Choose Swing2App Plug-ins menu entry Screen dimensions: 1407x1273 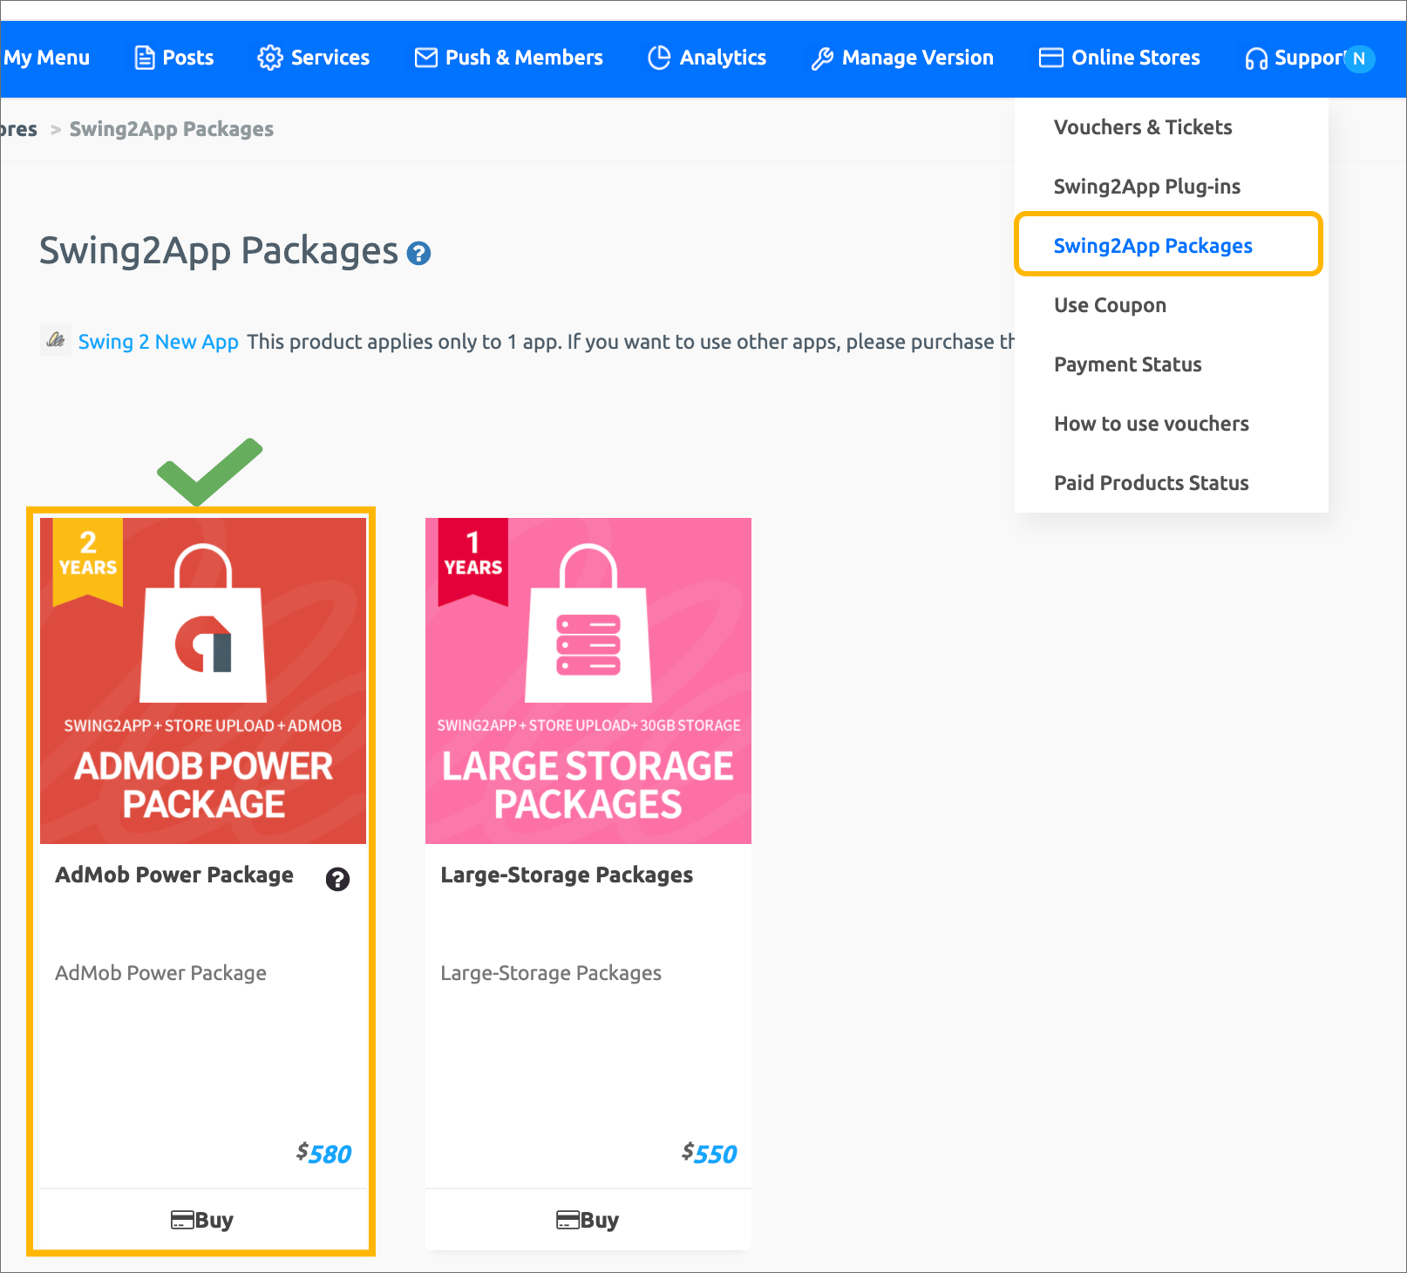click(1146, 187)
